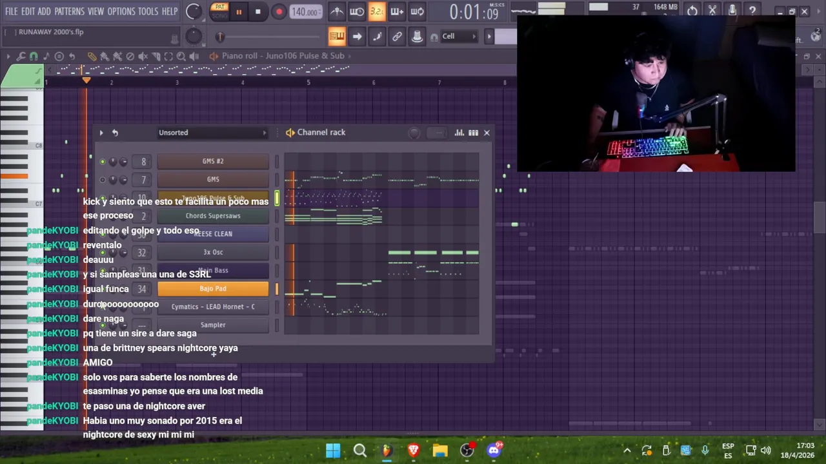The width and height of the screenshot is (826, 464).
Task: Open the Cymatics - LEAD Hornet channel
Action: pyautogui.click(x=213, y=307)
